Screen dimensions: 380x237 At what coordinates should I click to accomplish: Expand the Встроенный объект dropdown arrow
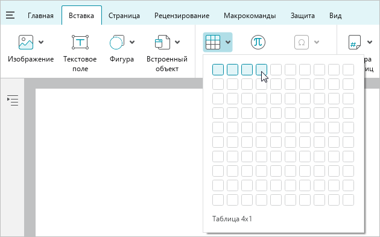177,42
